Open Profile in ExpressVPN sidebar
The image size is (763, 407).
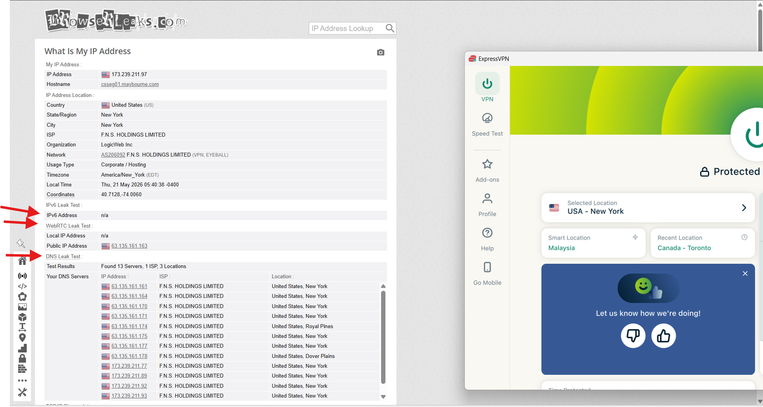click(x=487, y=205)
